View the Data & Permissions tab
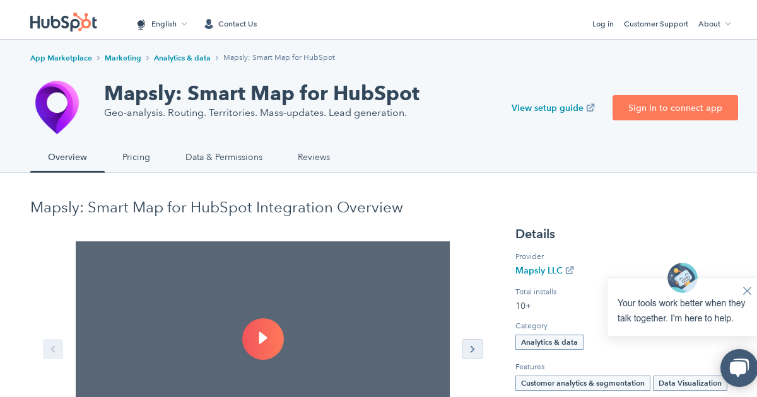 (224, 158)
